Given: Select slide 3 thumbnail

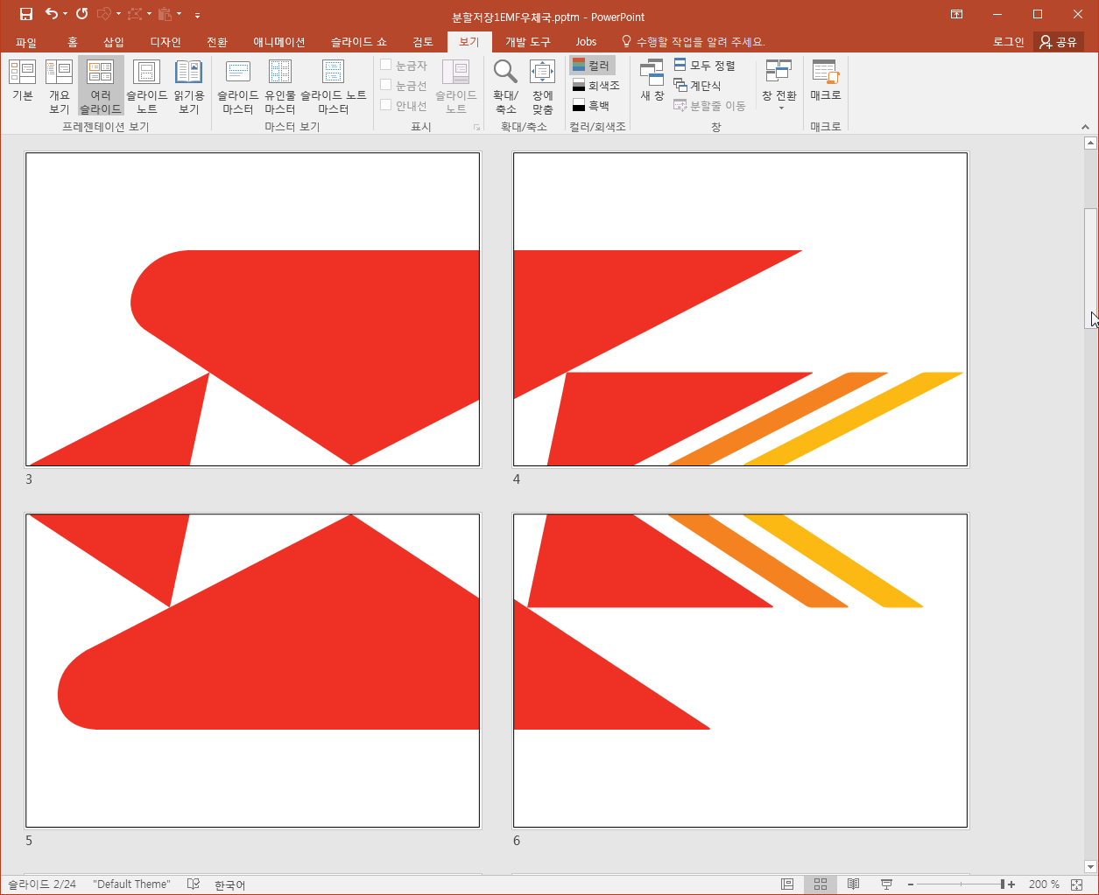Looking at the screenshot, I should pos(253,310).
